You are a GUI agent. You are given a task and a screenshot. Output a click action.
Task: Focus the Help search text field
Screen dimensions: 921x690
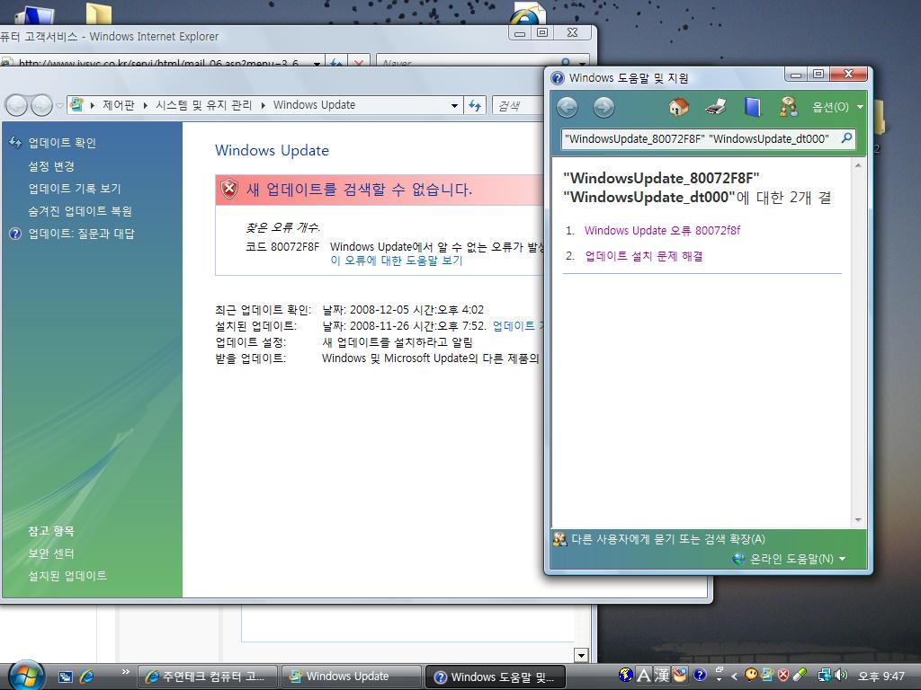[699, 139]
